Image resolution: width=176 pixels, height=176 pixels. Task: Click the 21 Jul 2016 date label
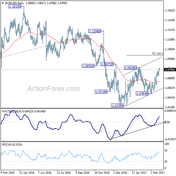point(64,173)
